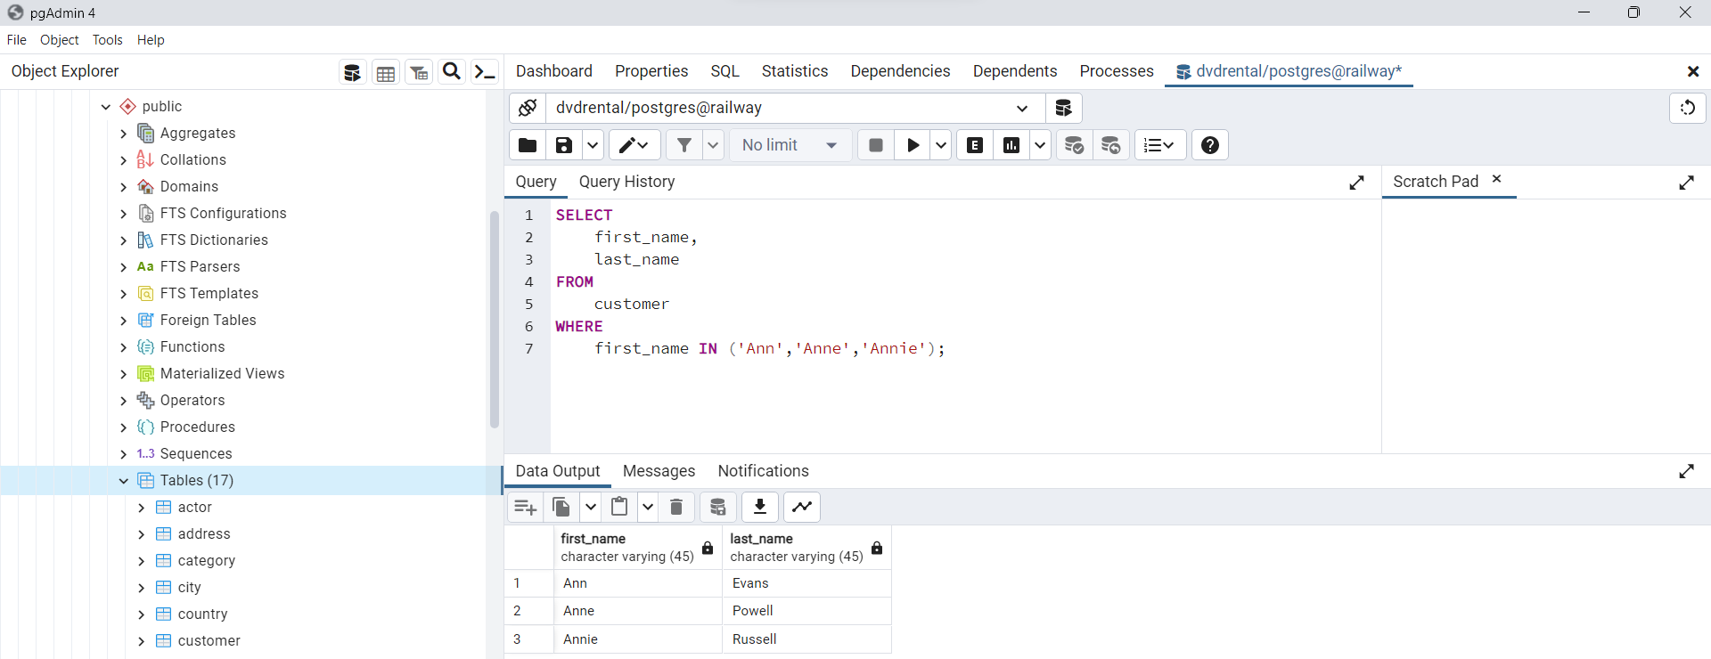Click the Add row icon in Data Output
This screenshot has height=659, width=1711.
pos(526,508)
